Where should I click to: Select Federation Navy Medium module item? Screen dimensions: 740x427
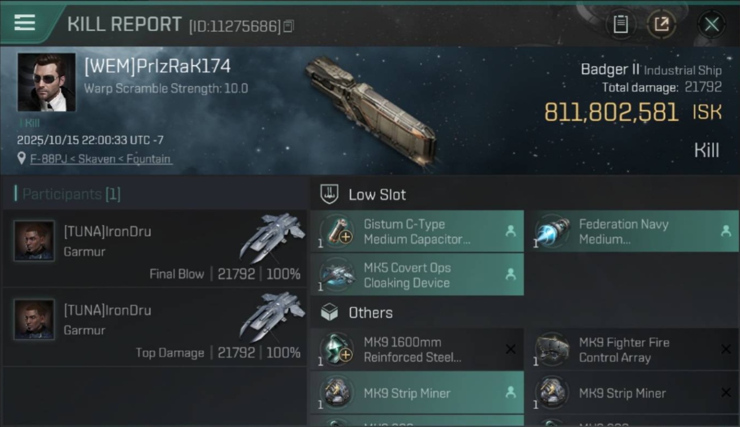pos(632,231)
